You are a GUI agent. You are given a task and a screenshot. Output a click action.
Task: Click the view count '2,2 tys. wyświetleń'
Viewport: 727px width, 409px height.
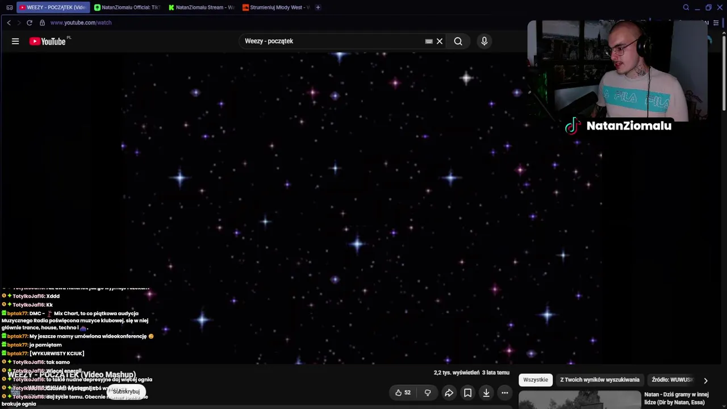[x=457, y=373]
